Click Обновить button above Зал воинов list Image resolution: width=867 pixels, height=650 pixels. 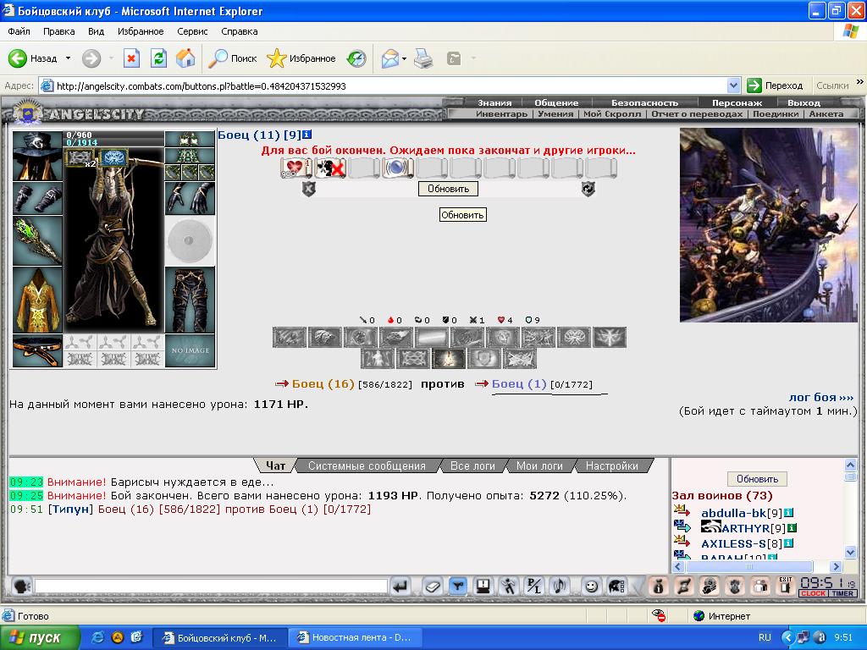coord(757,479)
